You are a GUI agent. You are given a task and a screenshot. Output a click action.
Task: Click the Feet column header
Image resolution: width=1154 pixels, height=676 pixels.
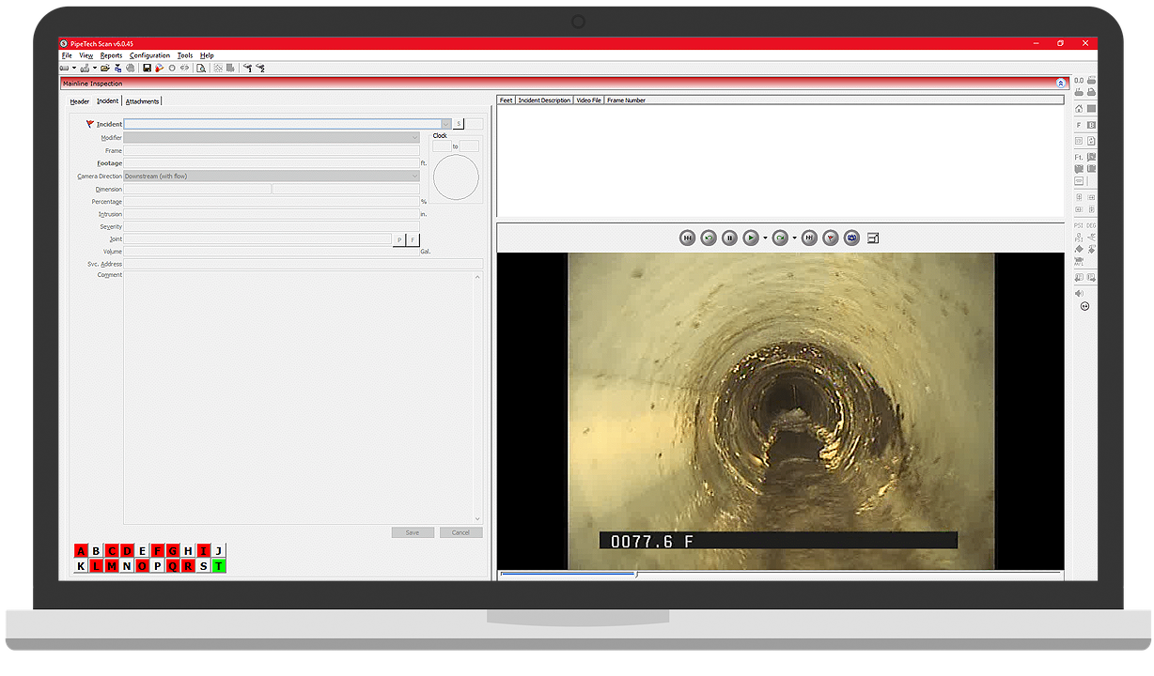[507, 100]
